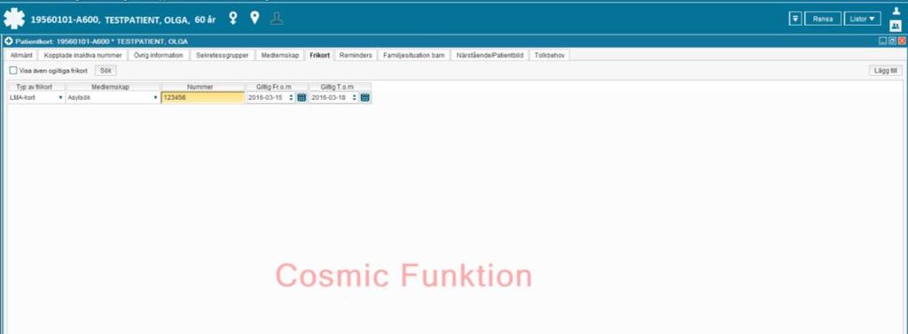This screenshot has width=908, height=334.
Task: Open calendar for Giltig Fr.o.m date
Action: click(x=301, y=97)
